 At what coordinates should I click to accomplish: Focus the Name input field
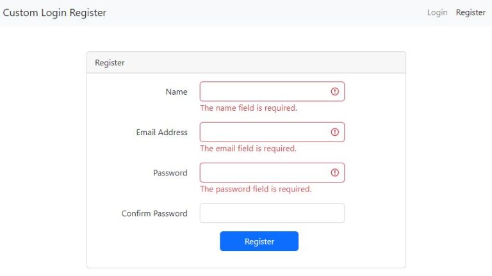point(272,92)
